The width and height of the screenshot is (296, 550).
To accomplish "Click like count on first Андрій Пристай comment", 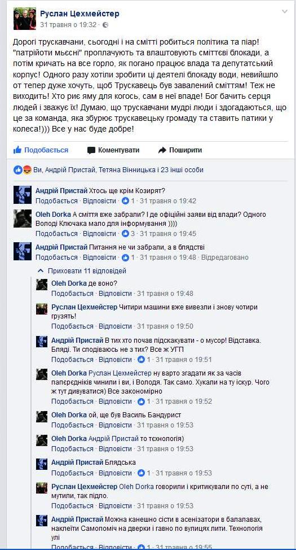I will pos(125,201).
